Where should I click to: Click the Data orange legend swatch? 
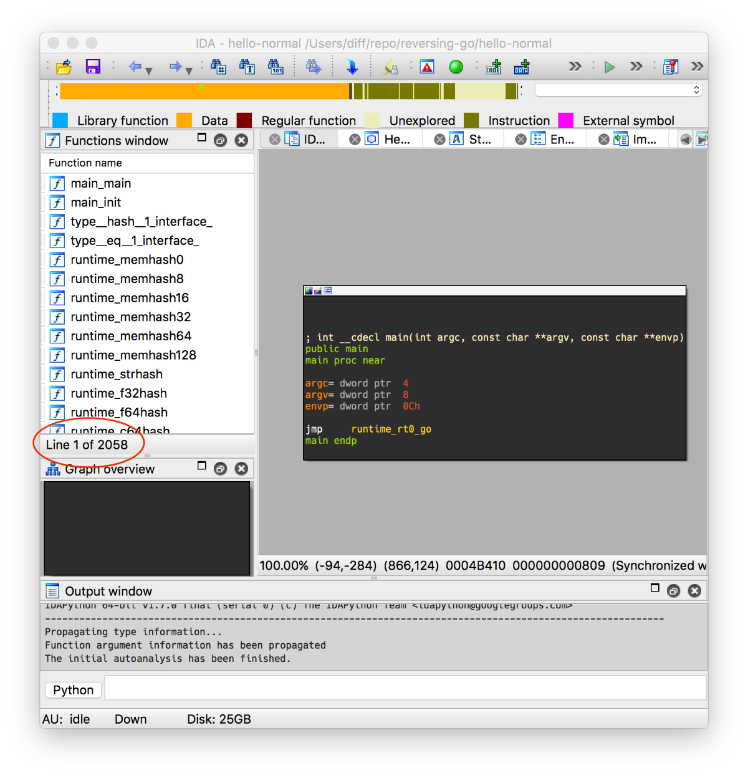coord(184,120)
